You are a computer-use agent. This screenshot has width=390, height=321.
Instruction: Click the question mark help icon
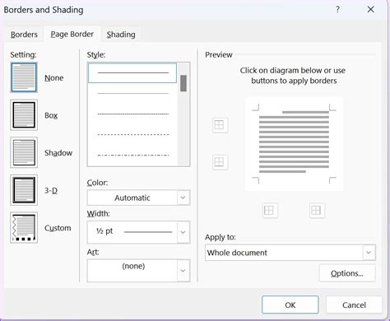(337, 10)
